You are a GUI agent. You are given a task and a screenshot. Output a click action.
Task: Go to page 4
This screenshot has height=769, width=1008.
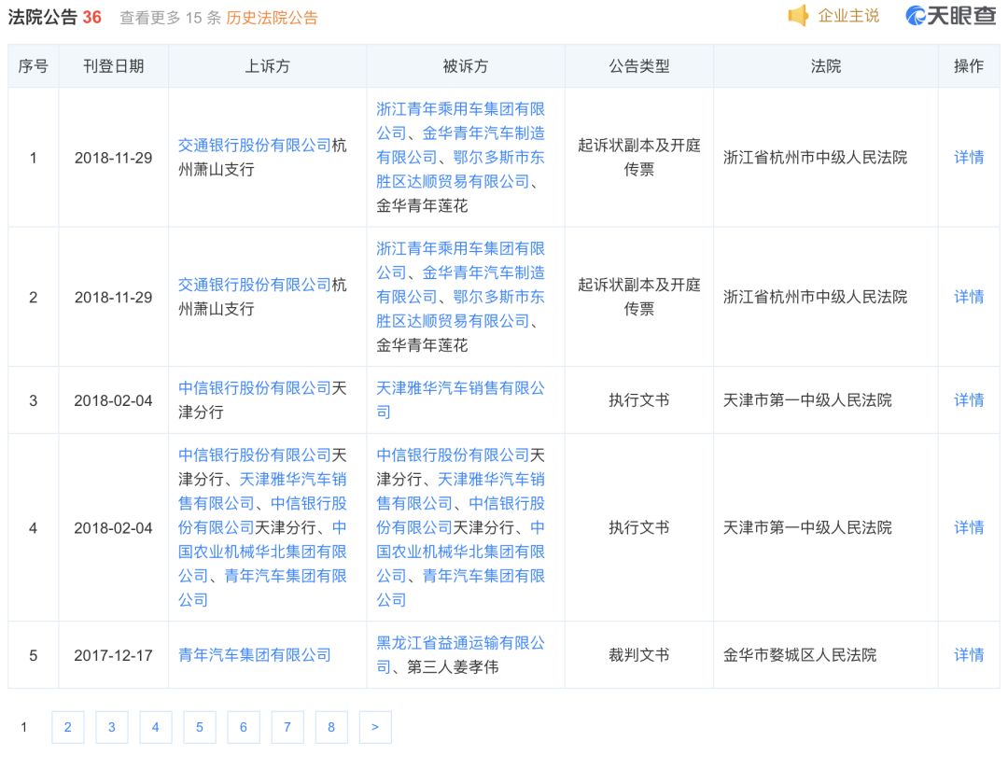pos(156,727)
